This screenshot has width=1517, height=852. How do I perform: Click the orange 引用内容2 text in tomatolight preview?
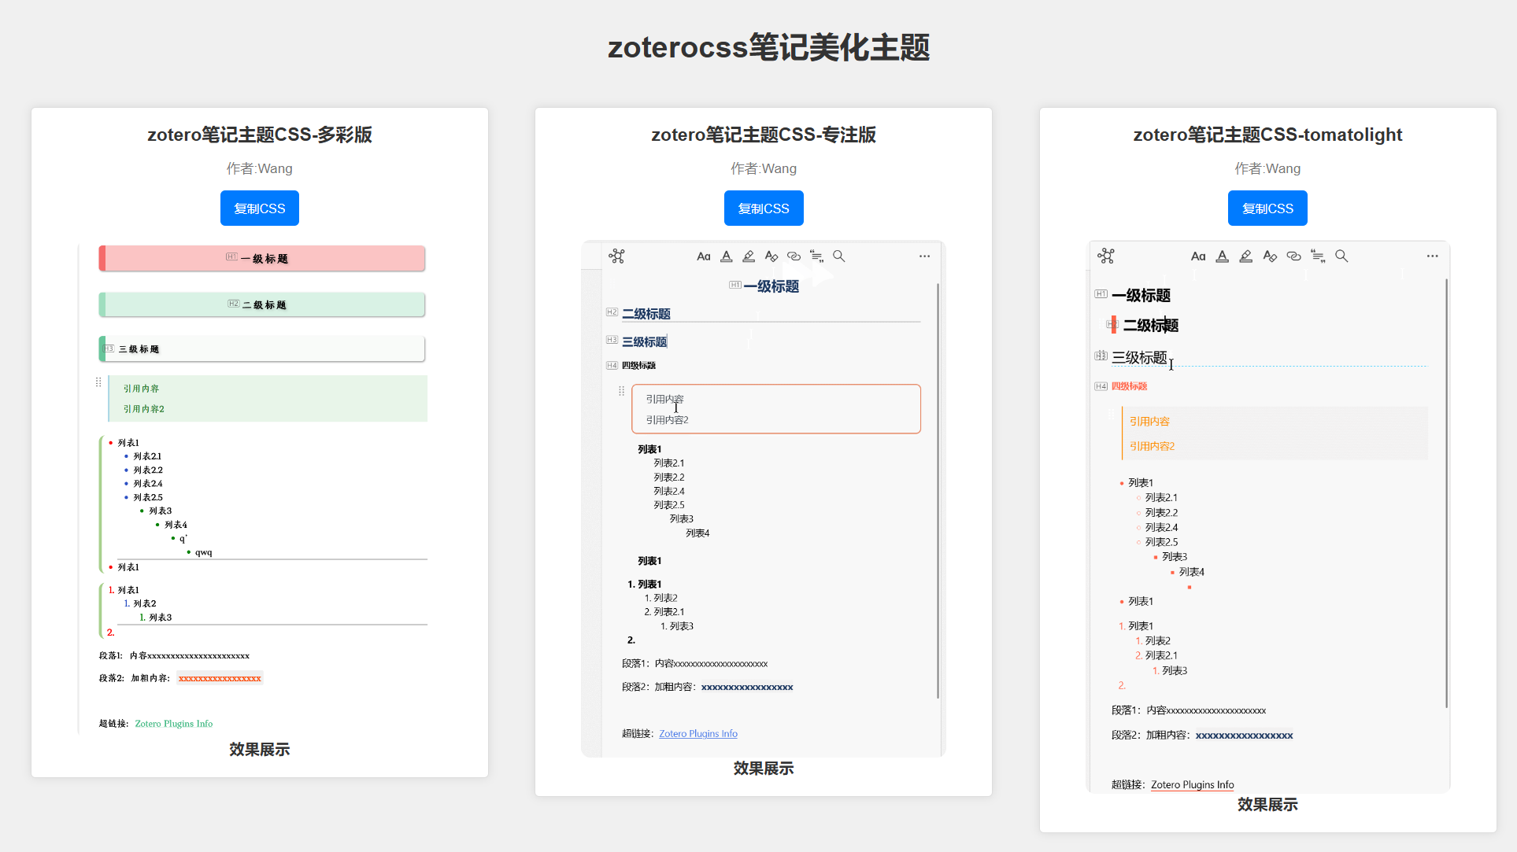(x=1152, y=446)
